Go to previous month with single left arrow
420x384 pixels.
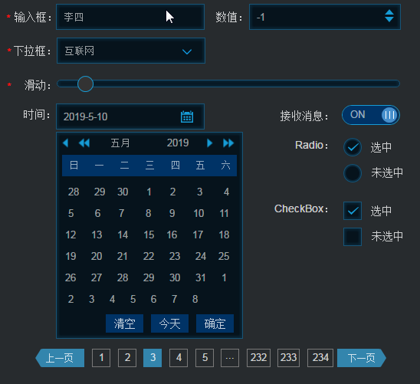click(66, 143)
